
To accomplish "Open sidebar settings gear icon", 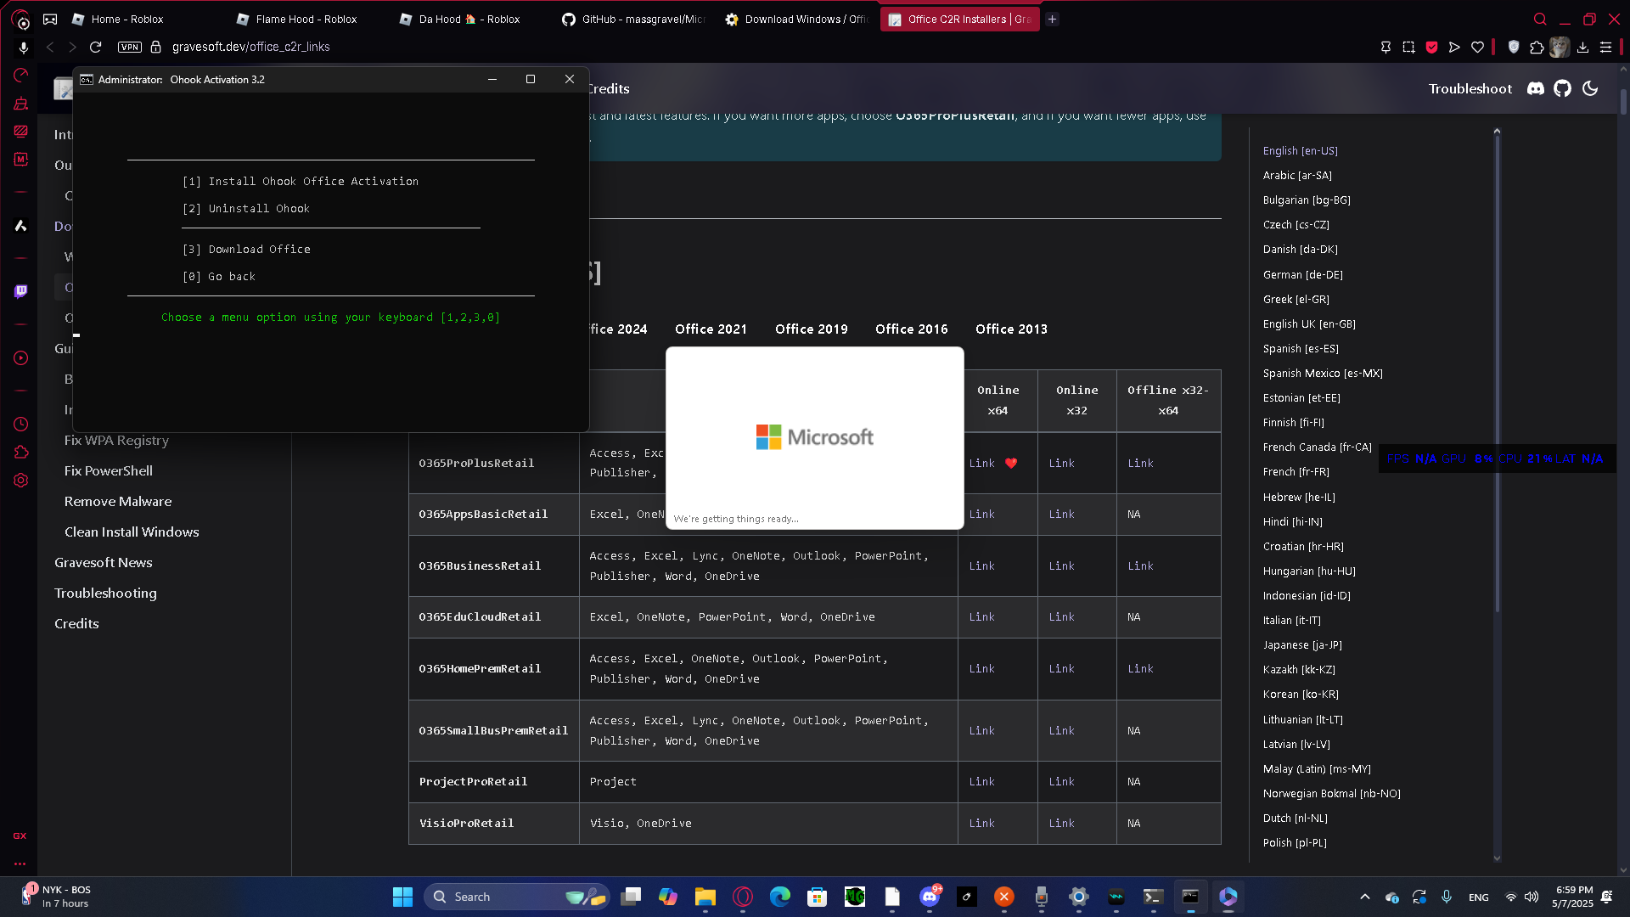I will (20, 481).
